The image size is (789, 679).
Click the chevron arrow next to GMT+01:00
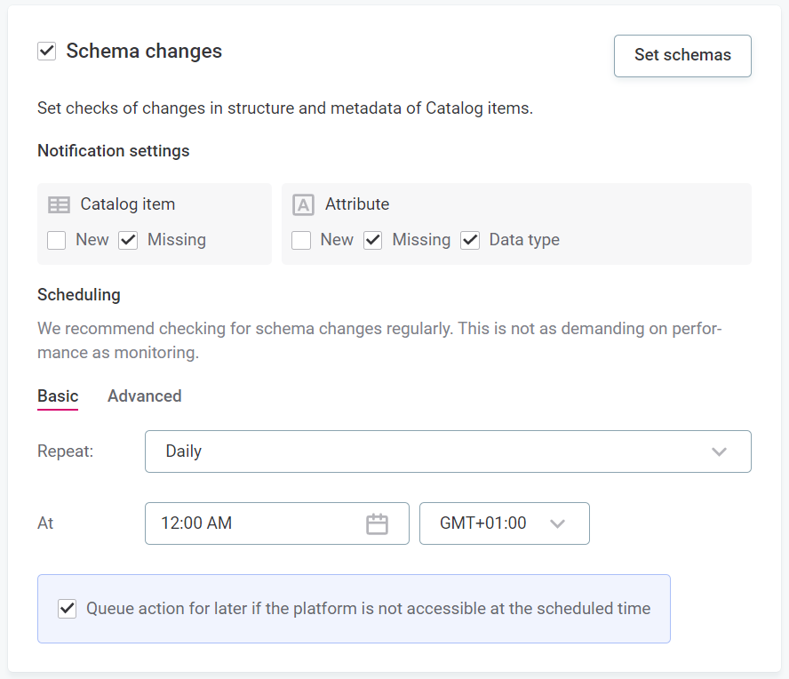pos(557,523)
